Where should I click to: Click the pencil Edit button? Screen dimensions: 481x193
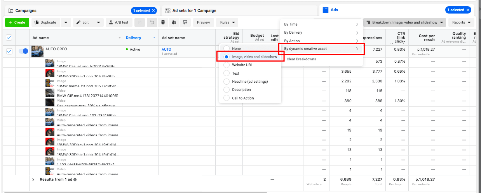click(x=83, y=22)
